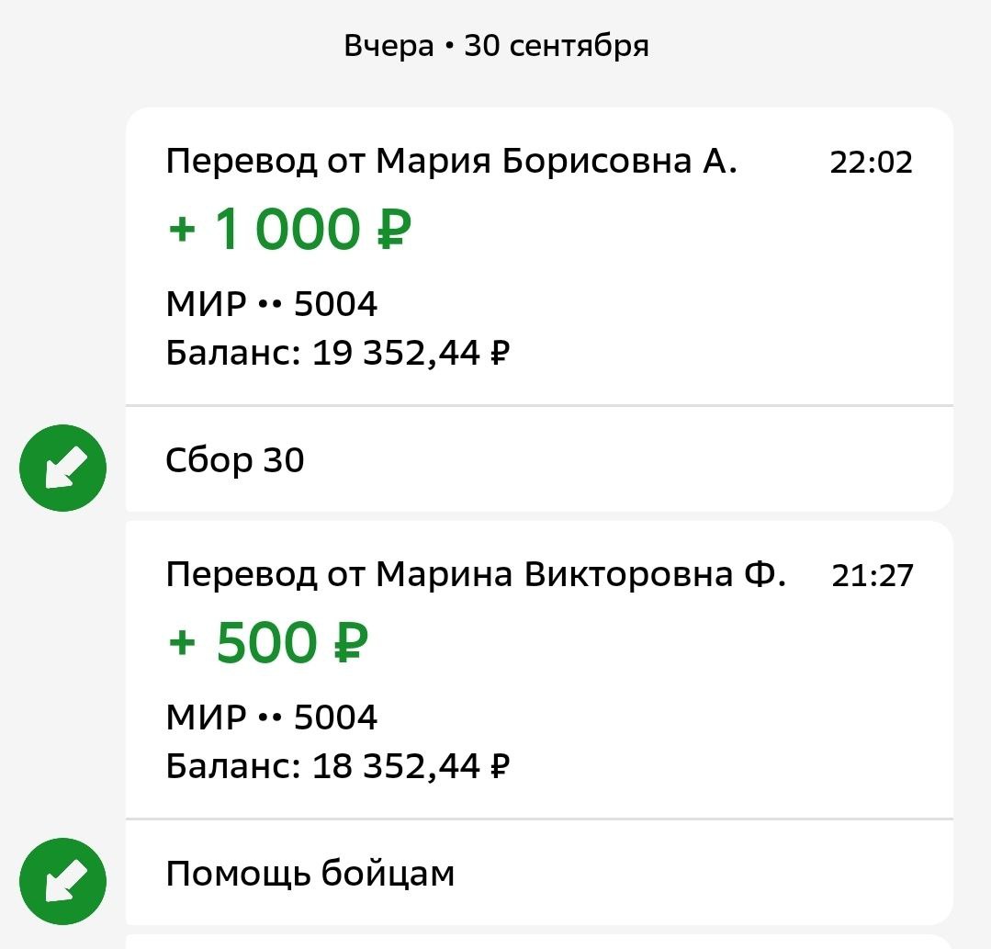
Task: Tap the ruble sign after 18 352,44
Action: pos(501,766)
